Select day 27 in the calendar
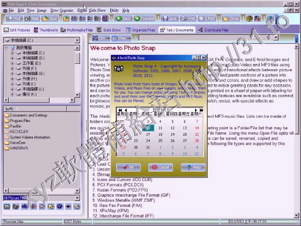 click(x=185, y=141)
